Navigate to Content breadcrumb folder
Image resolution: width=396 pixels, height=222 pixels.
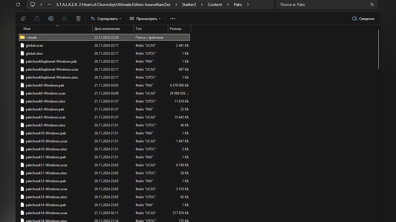click(x=215, y=5)
